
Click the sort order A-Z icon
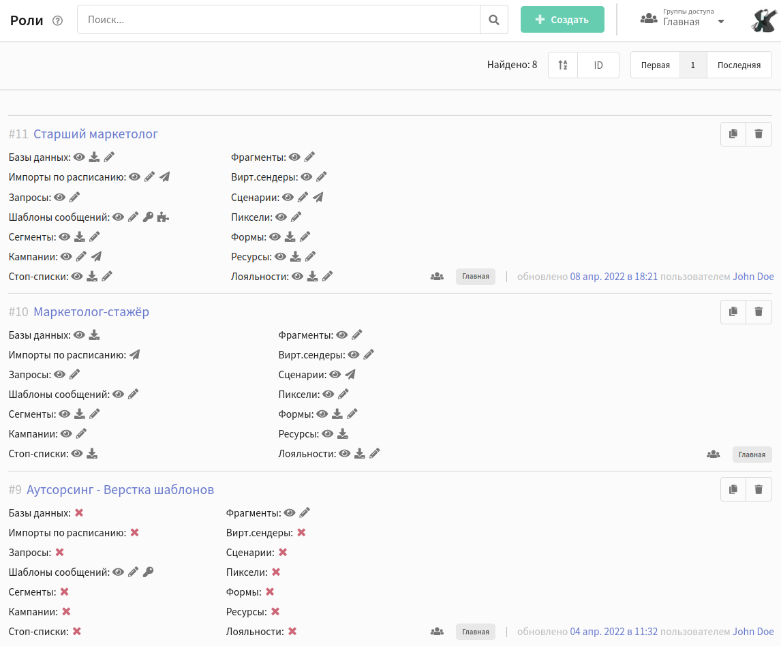pos(563,65)
